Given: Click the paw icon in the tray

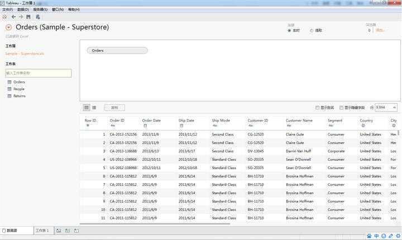Looking at the screenshot, I should (369, 236).
